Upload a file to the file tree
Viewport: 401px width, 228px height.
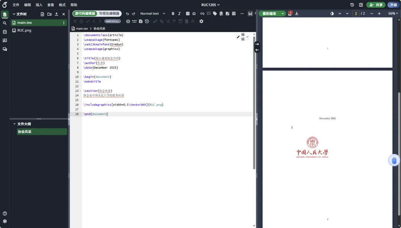[x=56, y=14]
